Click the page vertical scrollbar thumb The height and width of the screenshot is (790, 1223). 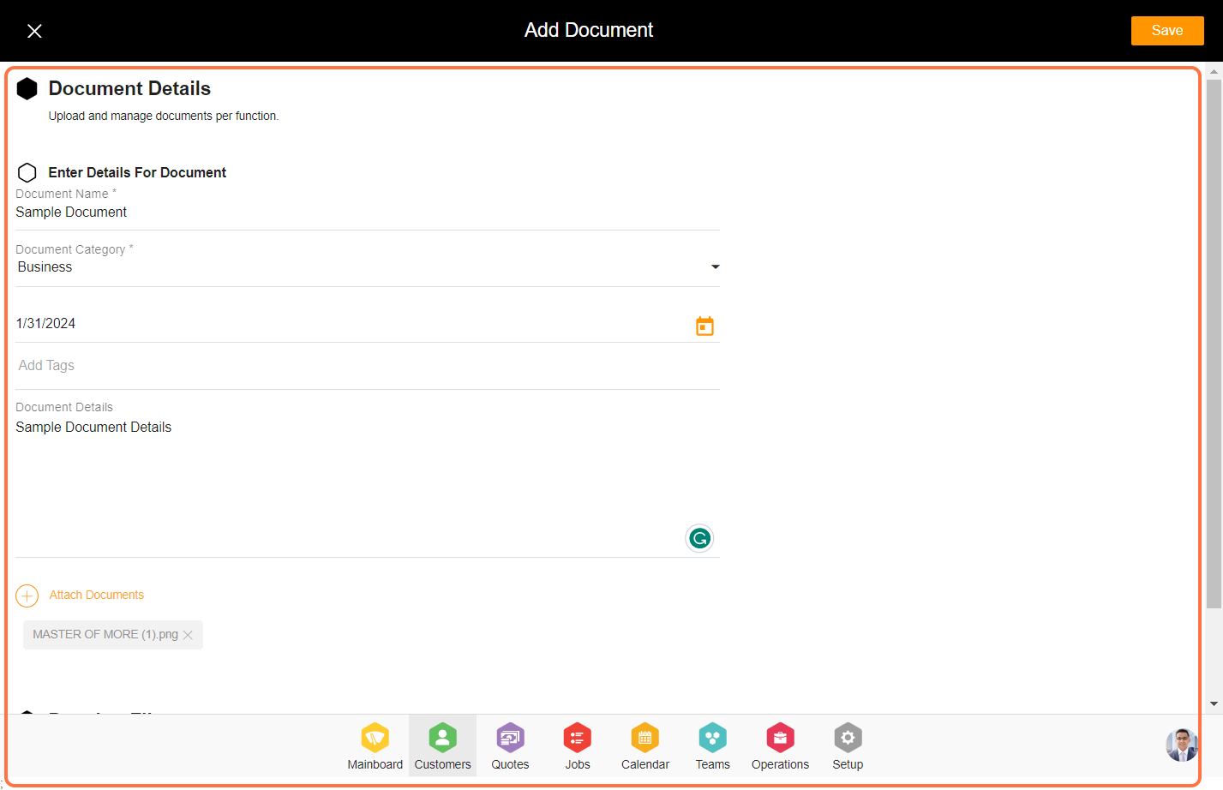click(1214, 343)
